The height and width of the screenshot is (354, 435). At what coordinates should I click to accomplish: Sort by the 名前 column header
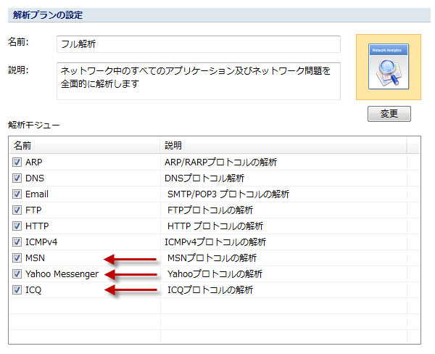[84, 145]
